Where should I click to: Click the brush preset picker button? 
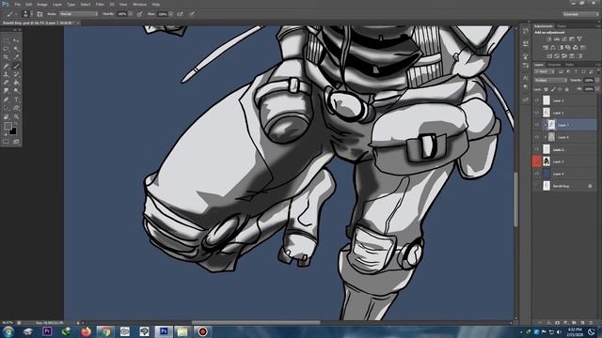click(x=25, y=14)
